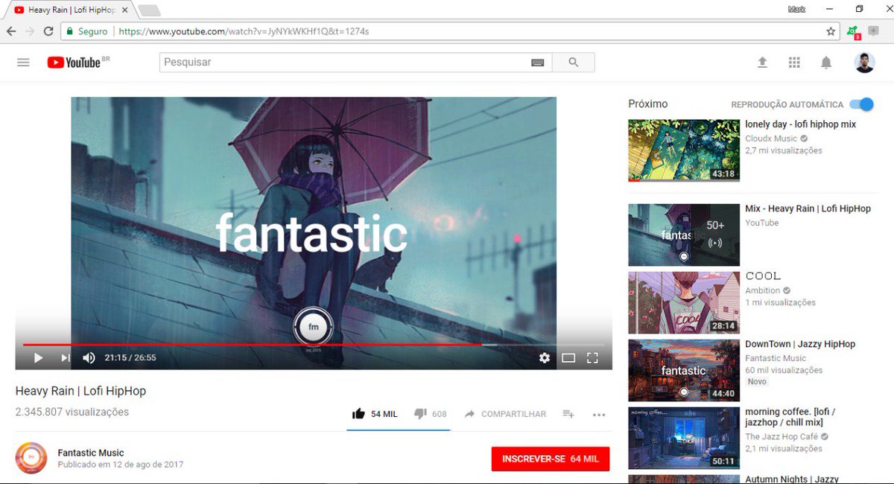
Task: Click the INSCREVER-SE subscribe button
Action: point(551,459)
